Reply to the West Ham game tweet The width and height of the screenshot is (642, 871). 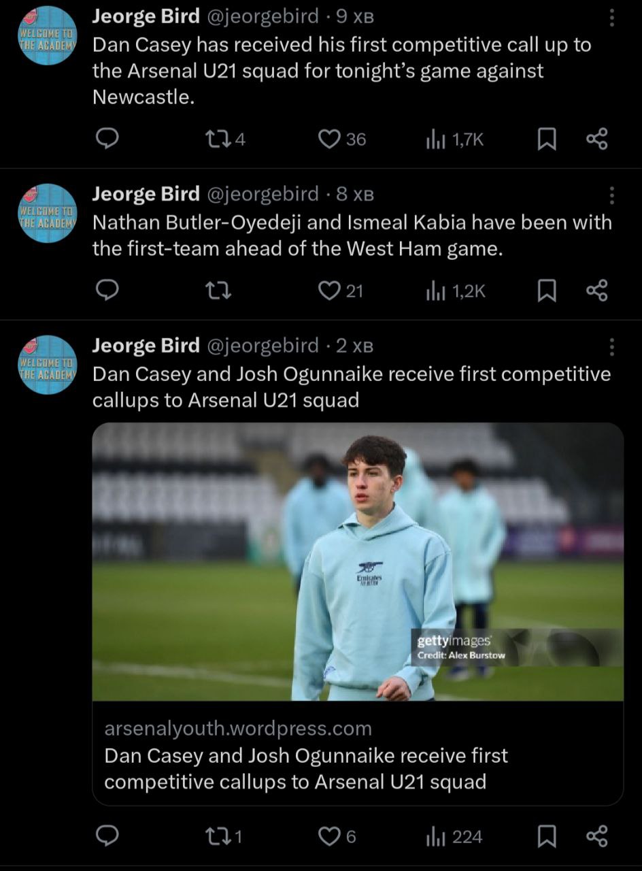[x=107, y=291]
